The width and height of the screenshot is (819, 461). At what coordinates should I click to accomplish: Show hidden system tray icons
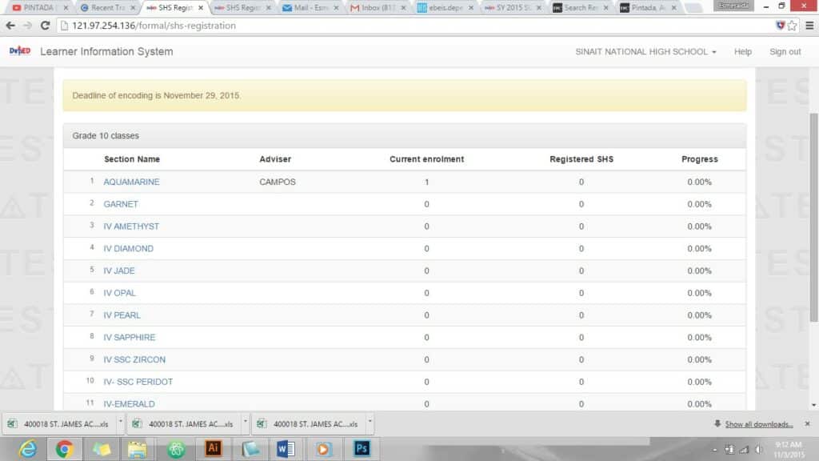point(714,450)
